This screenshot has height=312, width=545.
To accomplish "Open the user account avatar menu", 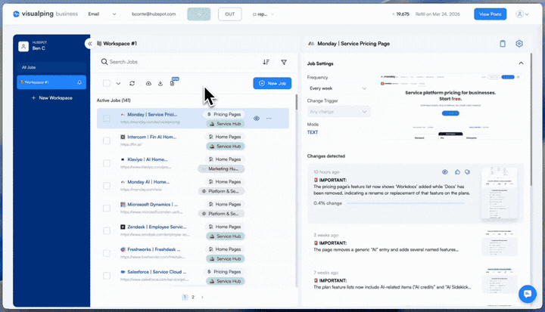I will click(x=522, y=14).
